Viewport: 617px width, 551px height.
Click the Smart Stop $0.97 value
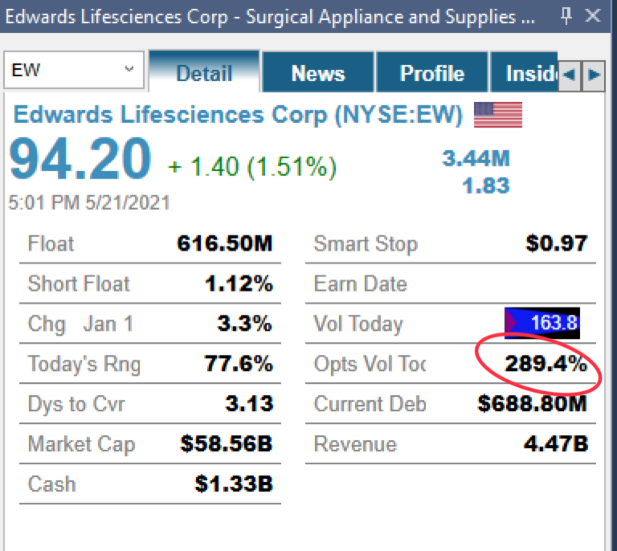[557, 243]
